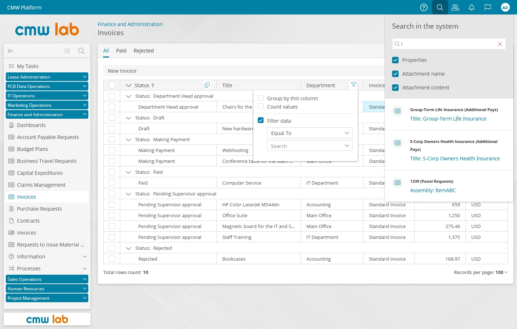Open Business Travel Requests

tap(47, 161)
